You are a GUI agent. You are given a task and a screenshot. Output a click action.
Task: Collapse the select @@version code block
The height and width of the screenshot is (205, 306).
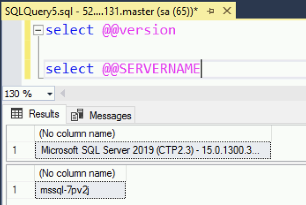point(38,30)
